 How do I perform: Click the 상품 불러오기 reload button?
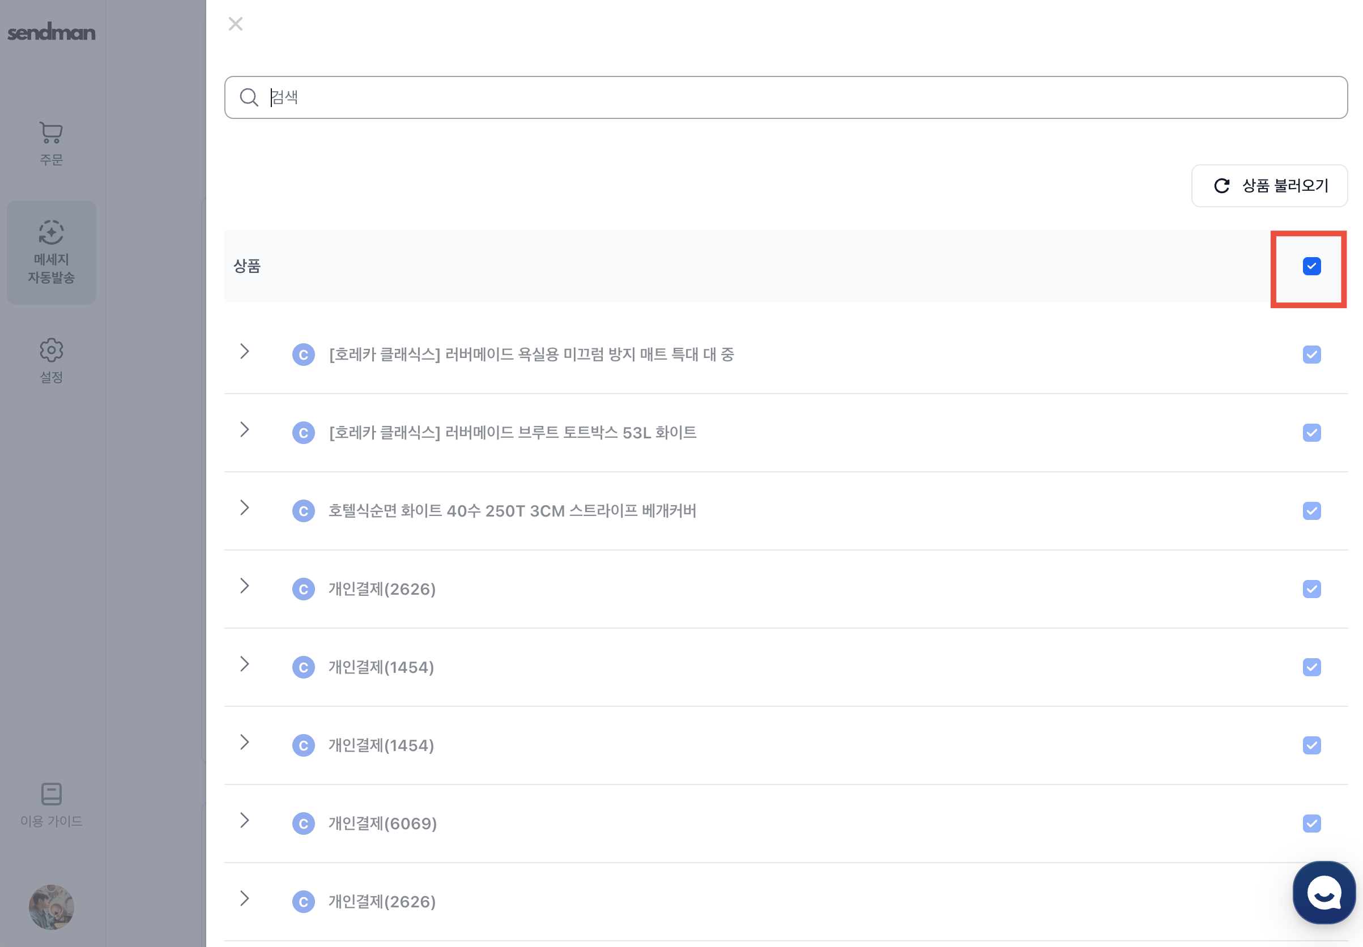[1270, 186]
